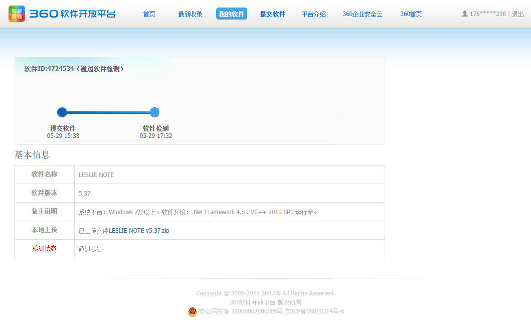Open 提交软件 navigation item
Viewport: 531px width, 334px height.
click(x=273, y=14)
